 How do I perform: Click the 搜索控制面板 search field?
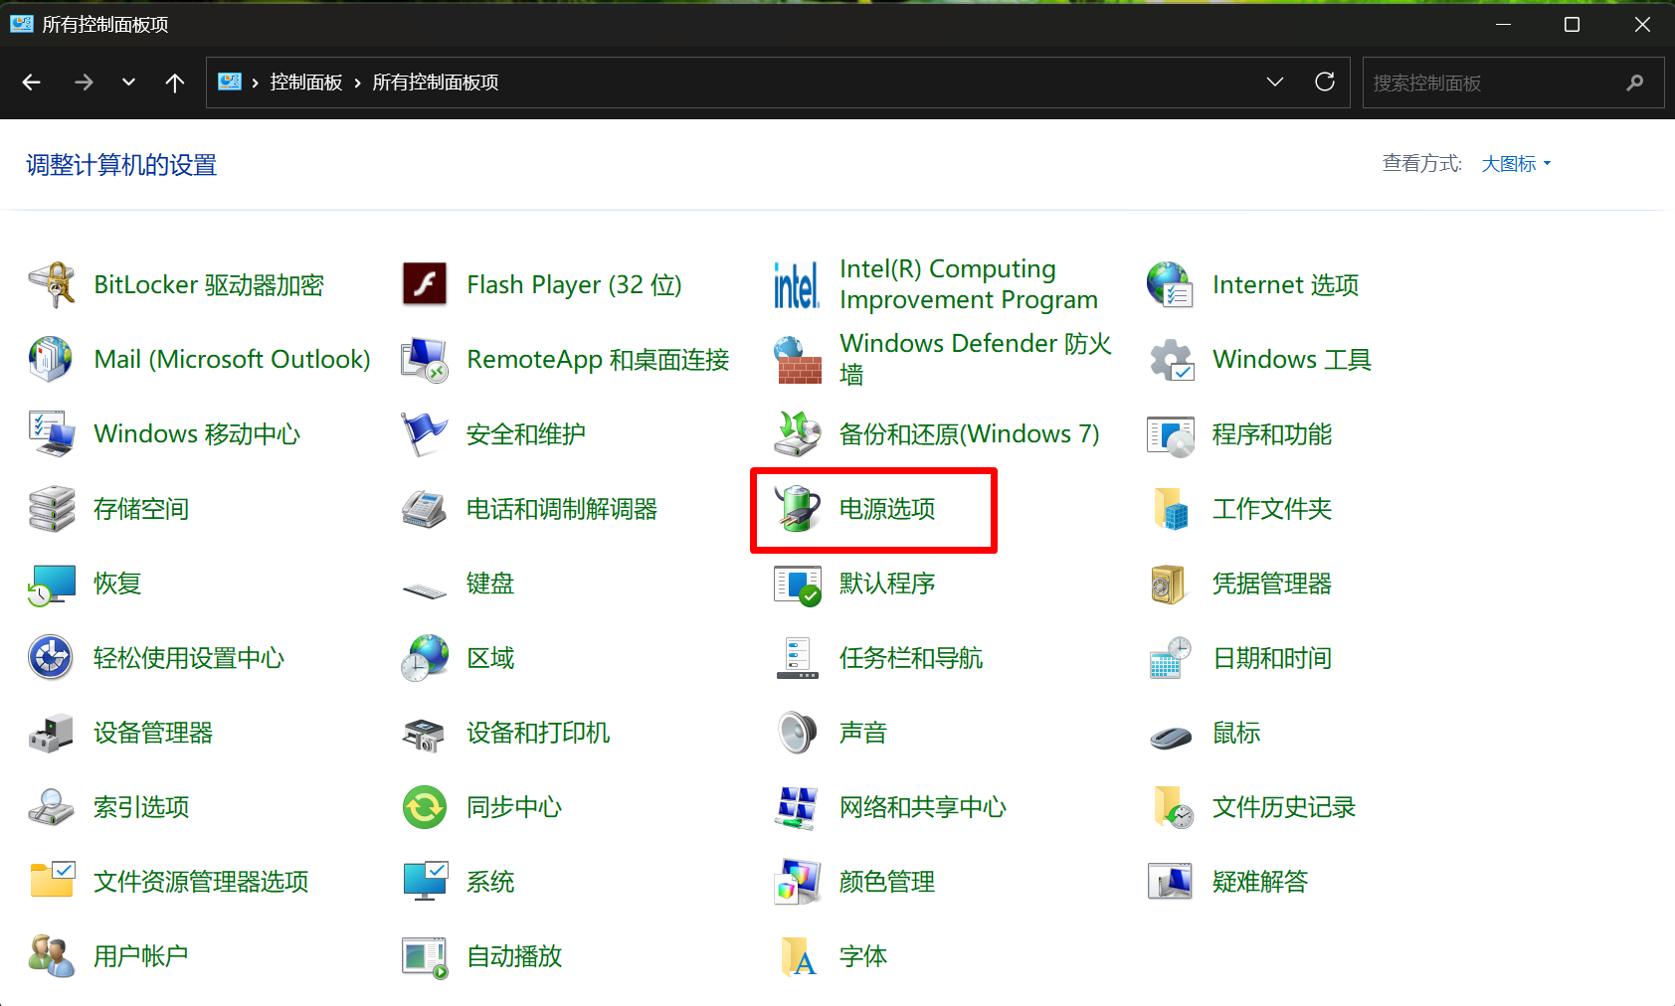1513,83
